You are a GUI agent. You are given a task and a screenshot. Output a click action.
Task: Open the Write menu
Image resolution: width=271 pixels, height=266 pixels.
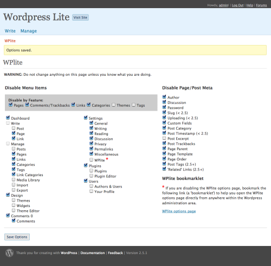(10, 31)
